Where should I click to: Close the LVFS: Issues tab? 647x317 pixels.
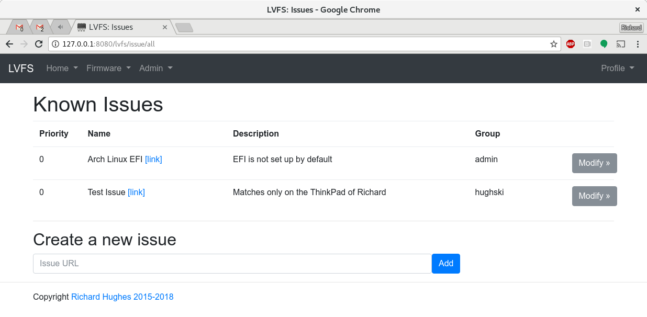point(165,27)
